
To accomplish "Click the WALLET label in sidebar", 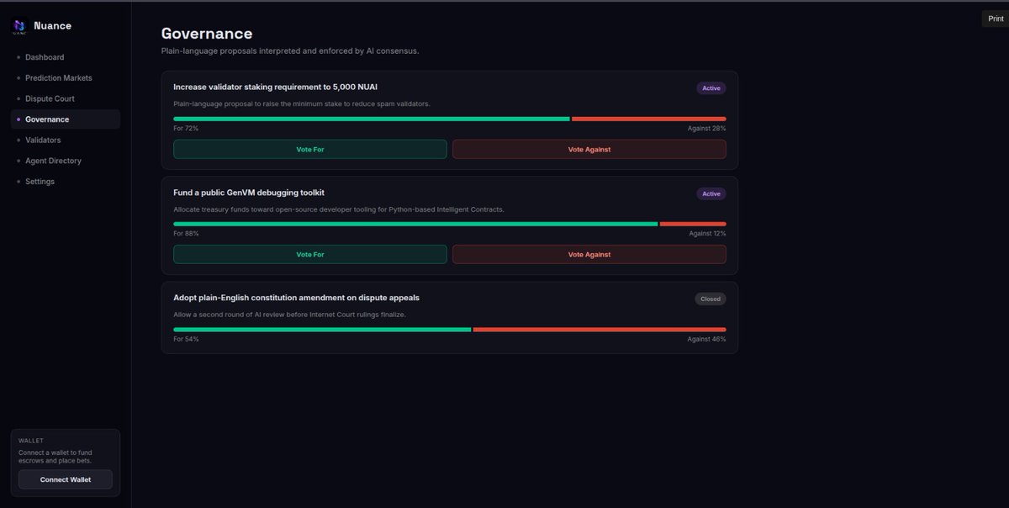I will click(31, 441).
